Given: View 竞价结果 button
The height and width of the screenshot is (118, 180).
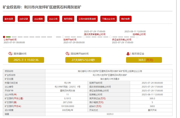Looking at the screenshot, I should coord(125,19).
